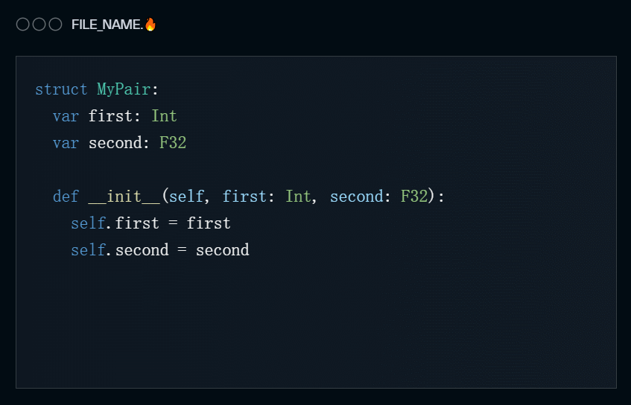Click the def keyword
The width and height of the screenshot is (631, 405).
[66, 197]
